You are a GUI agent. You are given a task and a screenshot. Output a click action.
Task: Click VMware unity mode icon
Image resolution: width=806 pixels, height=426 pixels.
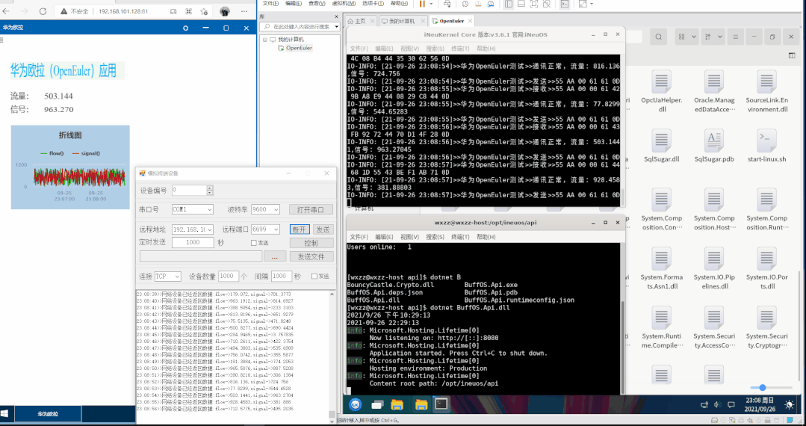click(546, 4)
